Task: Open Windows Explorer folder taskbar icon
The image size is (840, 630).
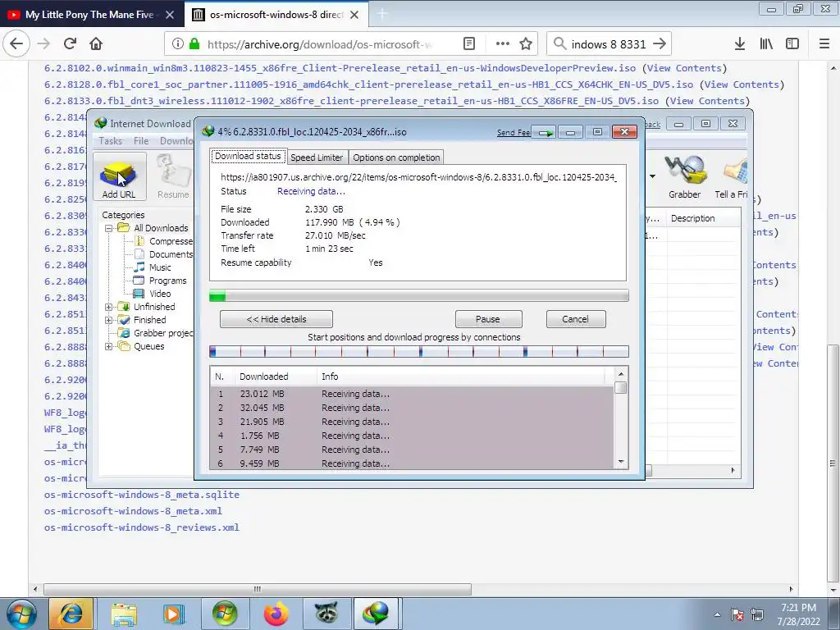Action: (x=124, y=614)
